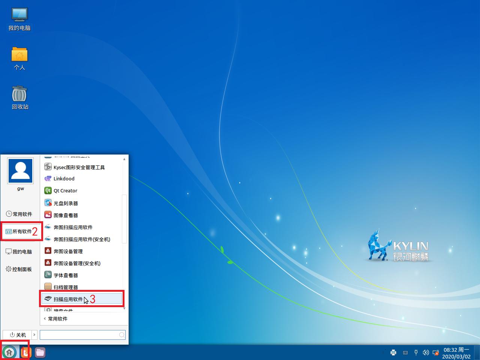The image size is (480, 360).
Task: Switch to the 常用软件 category
Action: [19, 214]
